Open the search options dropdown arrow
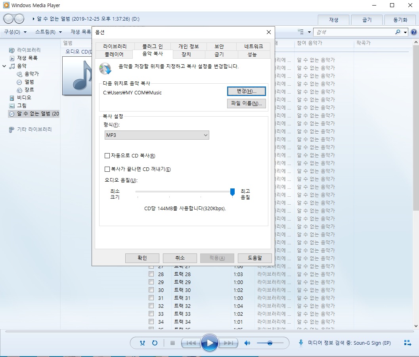Viewport: 419px width, 357px height. pos(406,33)
